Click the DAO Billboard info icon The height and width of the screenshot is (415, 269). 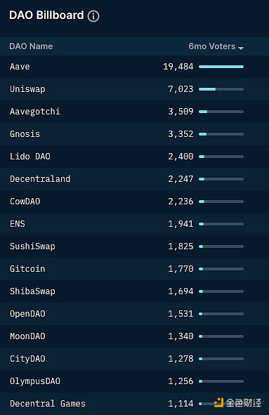point(93,16)
